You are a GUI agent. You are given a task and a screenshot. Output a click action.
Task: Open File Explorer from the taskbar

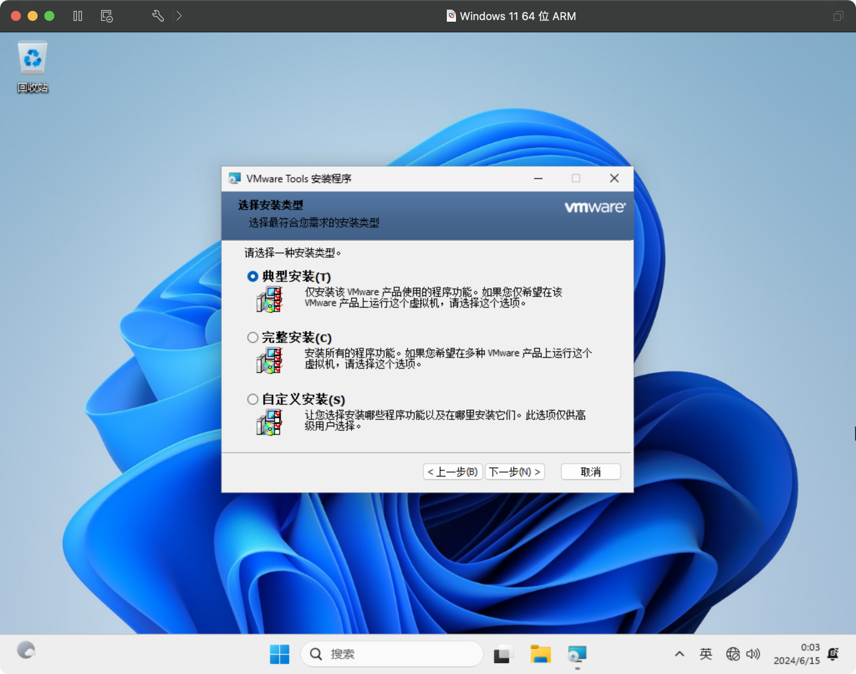pyautogui.click(x=540, y=654)
